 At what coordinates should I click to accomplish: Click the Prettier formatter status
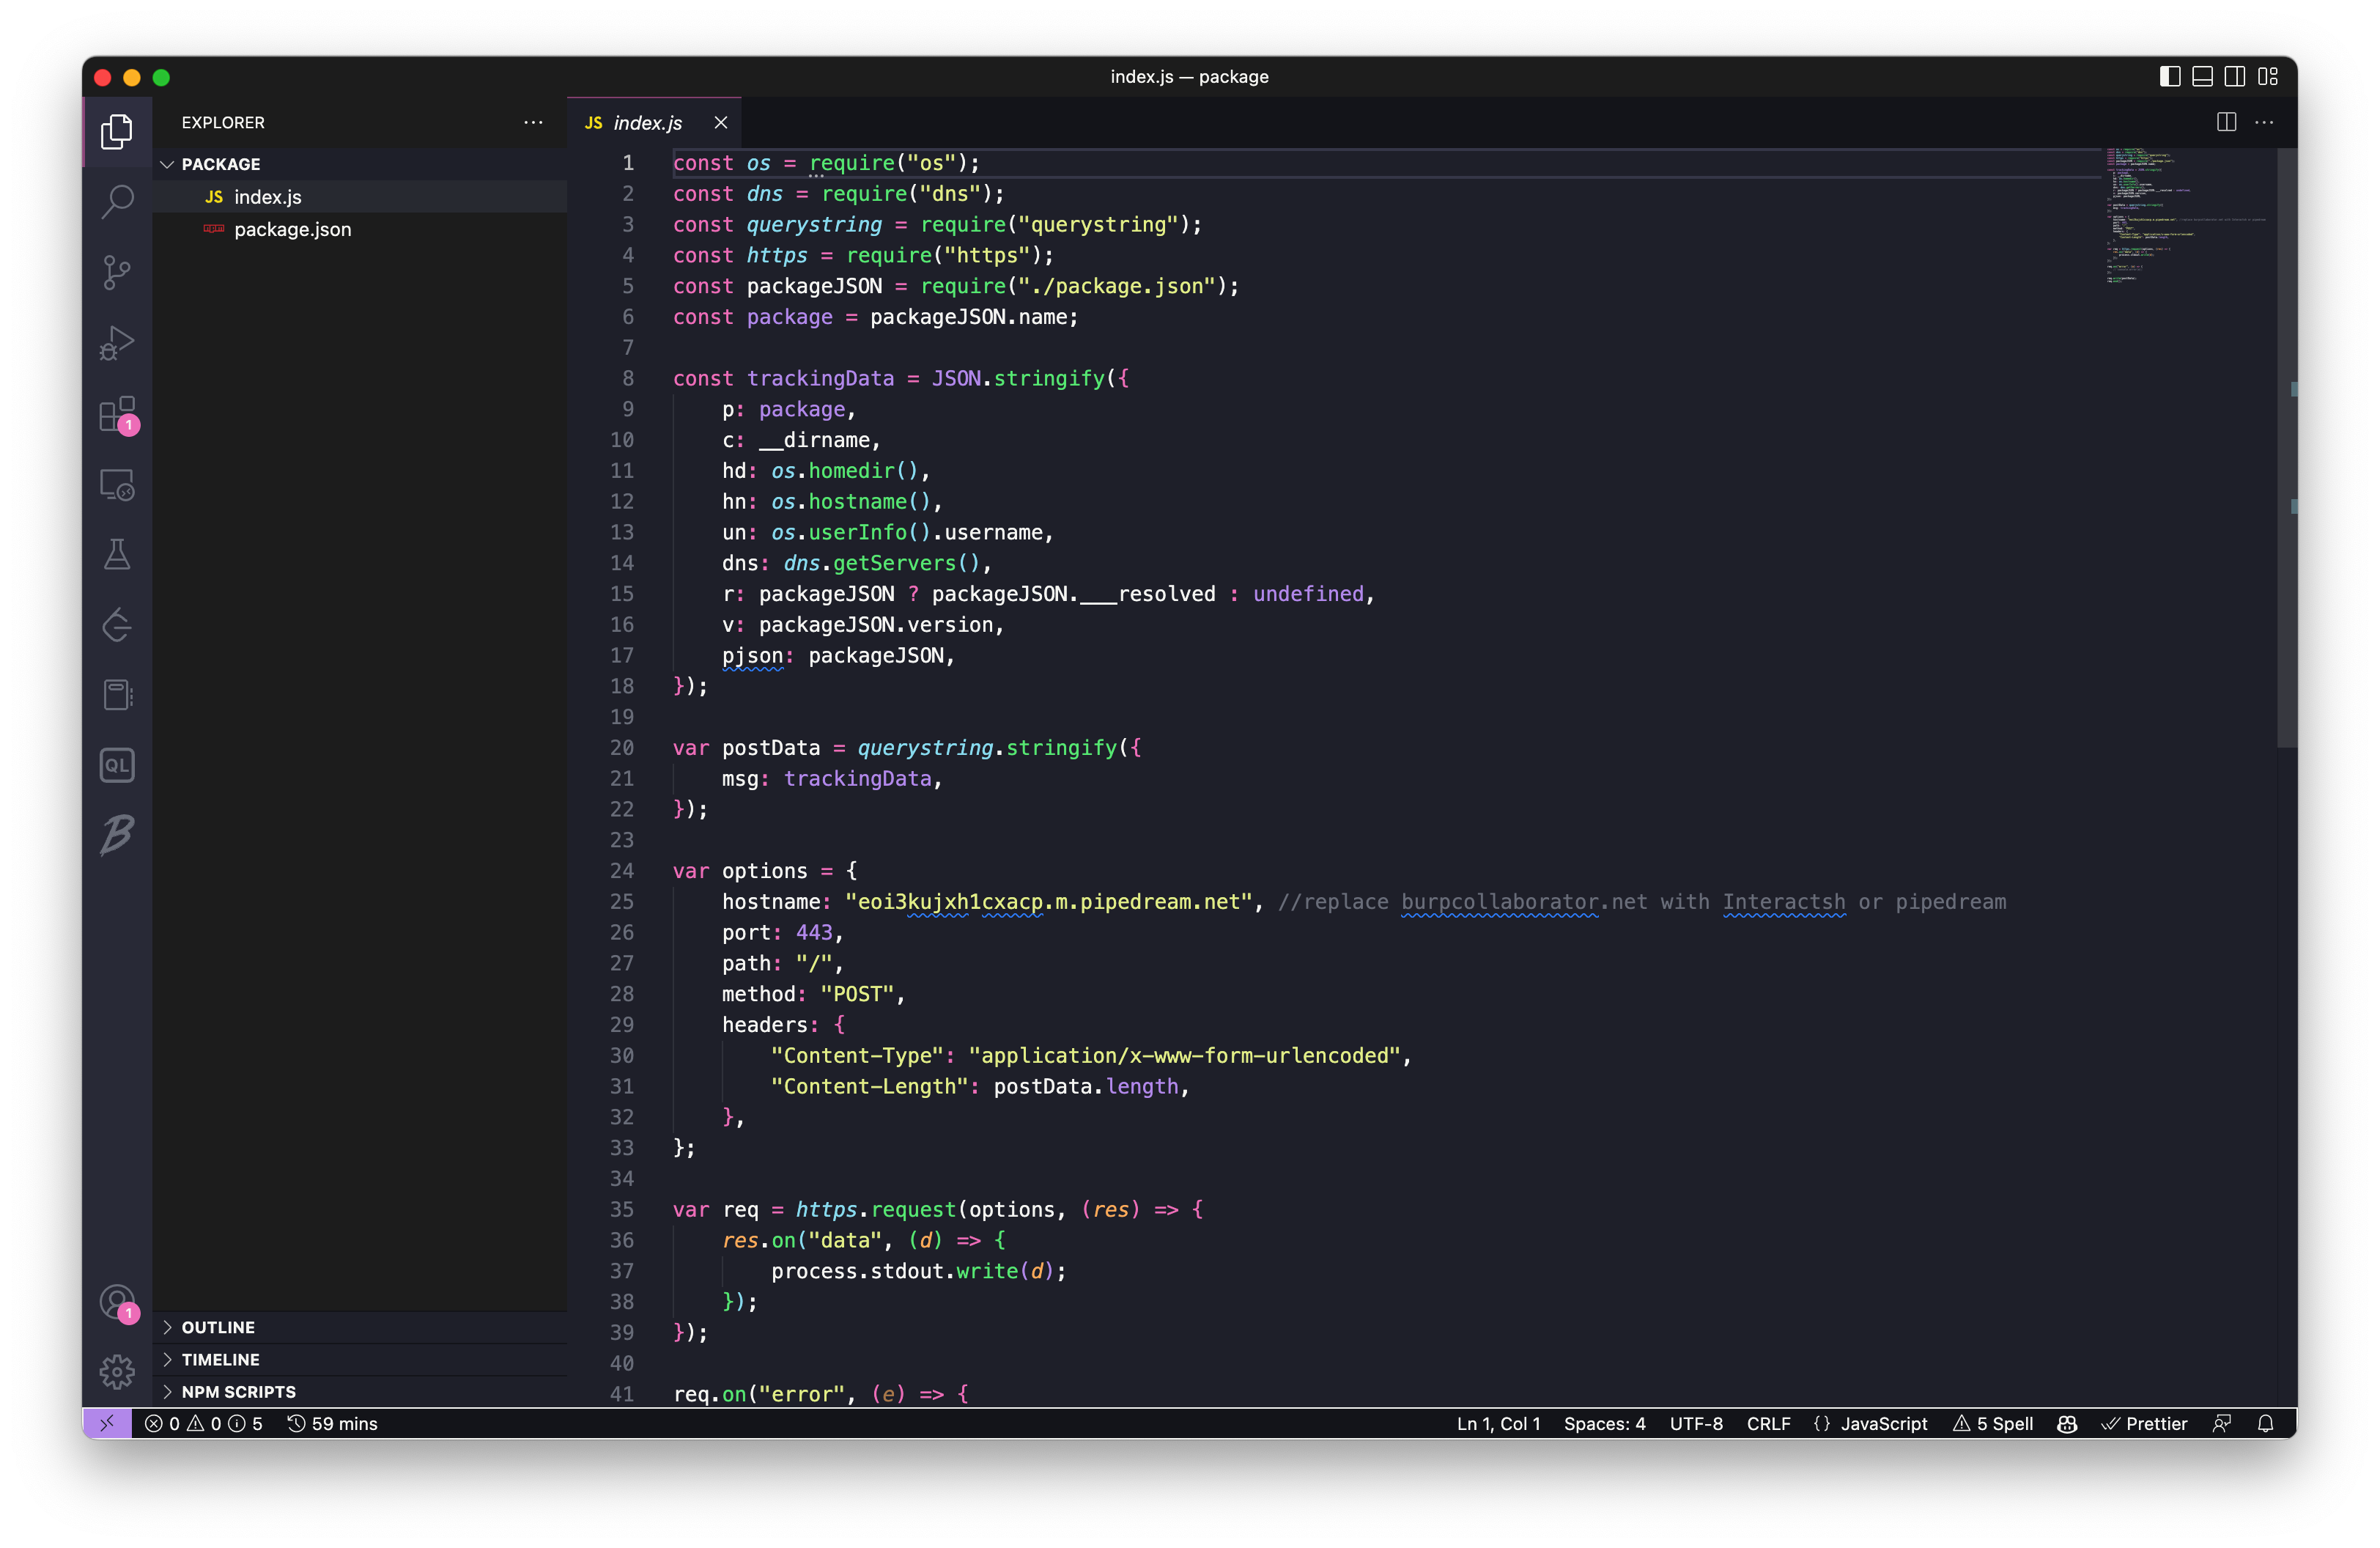[x=2145, y=1423]
